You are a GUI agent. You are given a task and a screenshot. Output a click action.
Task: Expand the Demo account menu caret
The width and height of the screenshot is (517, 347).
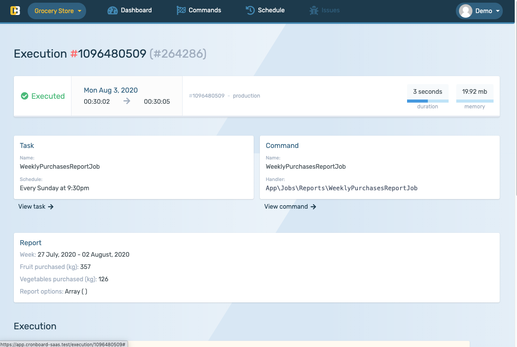point(498,11)
